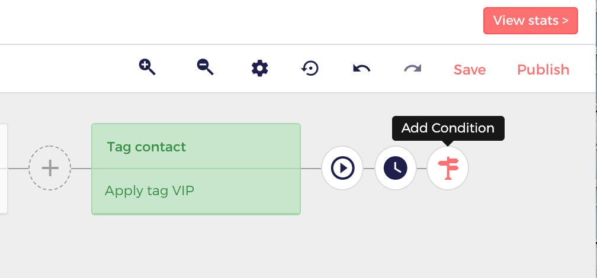Click the Add Condition signpost icon

tap(448, 168)
